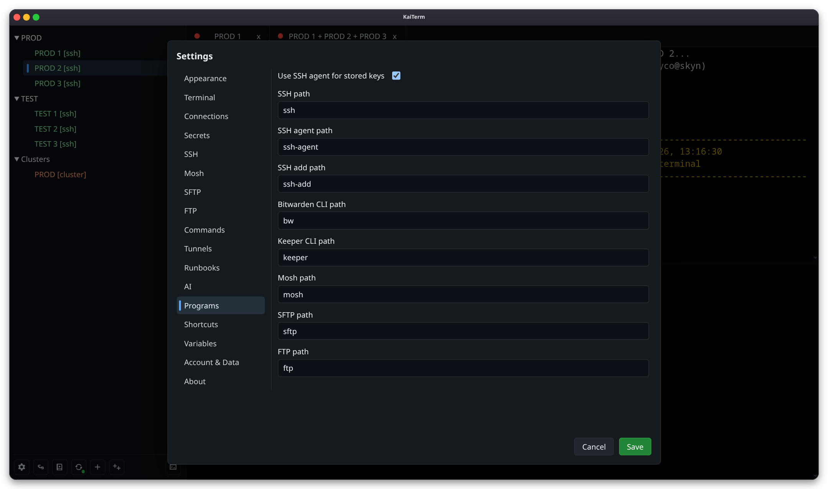
Task: Collapse the TEST group in the sidebar
Action: (x=17, y=99)
